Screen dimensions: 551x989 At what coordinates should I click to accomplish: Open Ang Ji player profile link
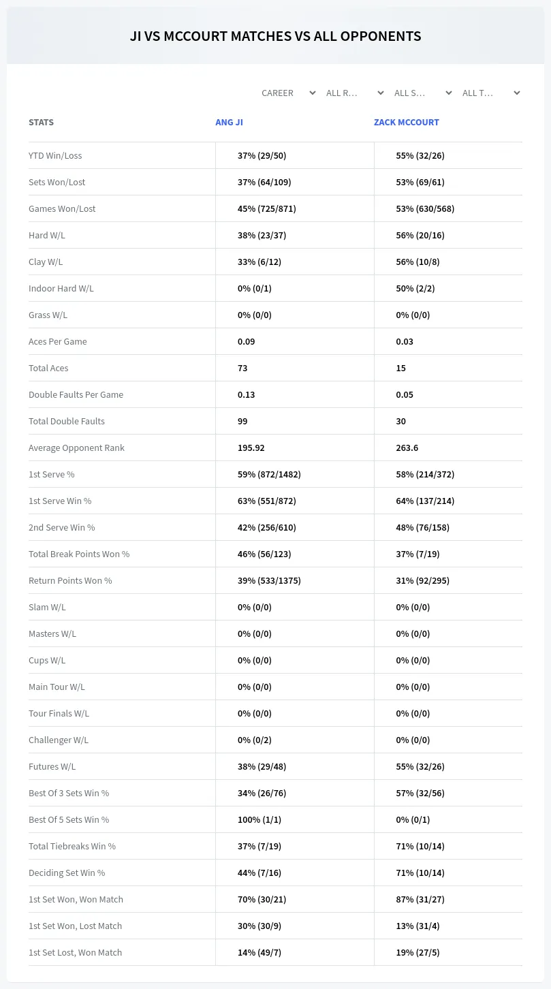(229, 123)
